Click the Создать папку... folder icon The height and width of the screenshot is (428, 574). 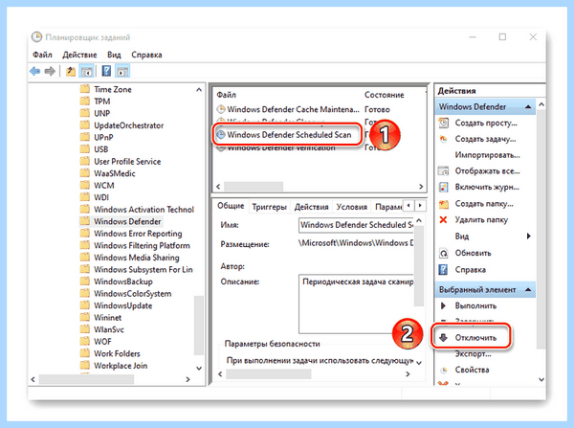443,204
